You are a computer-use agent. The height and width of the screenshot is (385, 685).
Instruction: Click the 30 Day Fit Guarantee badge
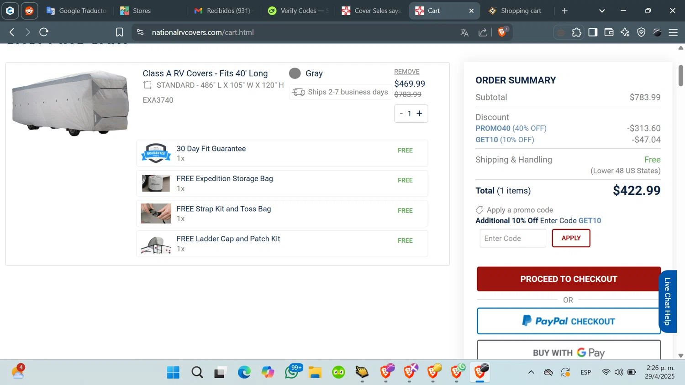coord(156,153)
